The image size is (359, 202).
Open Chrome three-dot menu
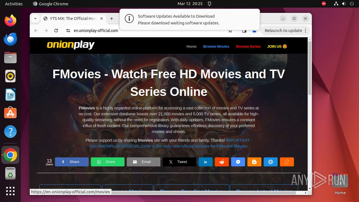(305, 31)
